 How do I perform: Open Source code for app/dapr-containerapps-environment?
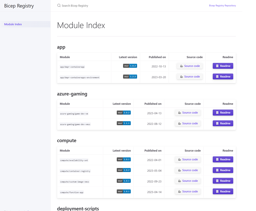coord(190,76)
